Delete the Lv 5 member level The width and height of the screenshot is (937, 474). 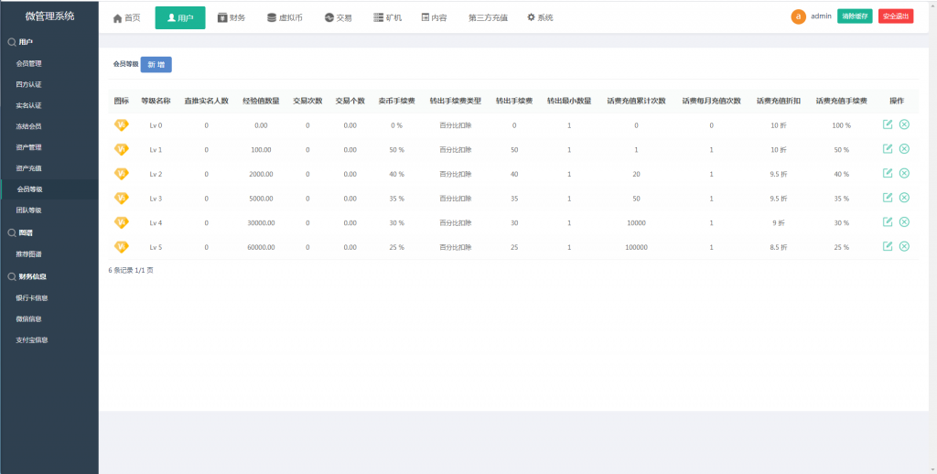pos(904,246)
